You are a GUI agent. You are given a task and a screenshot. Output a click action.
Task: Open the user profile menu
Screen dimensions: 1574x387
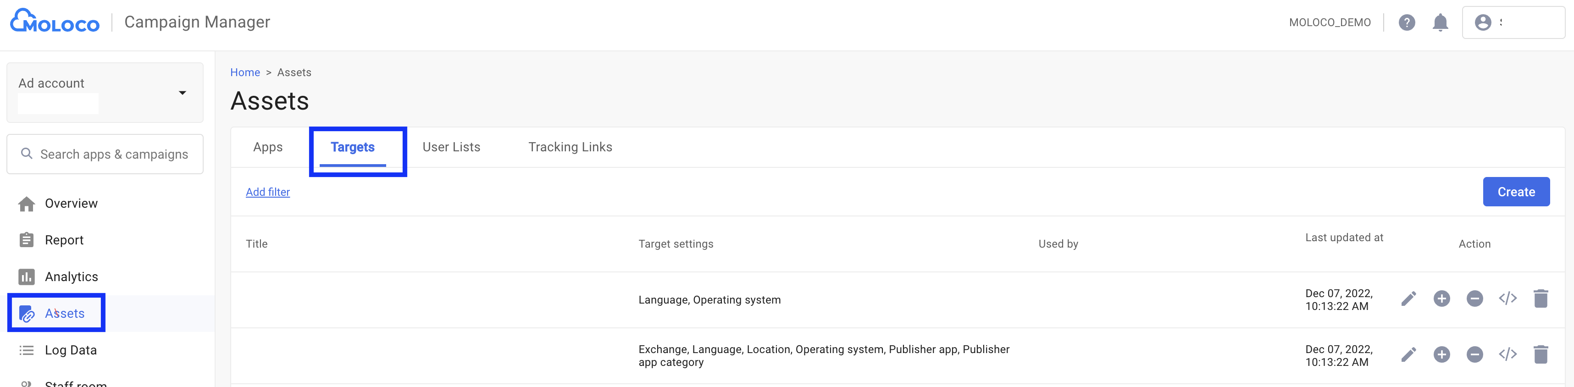(1513, 22)
